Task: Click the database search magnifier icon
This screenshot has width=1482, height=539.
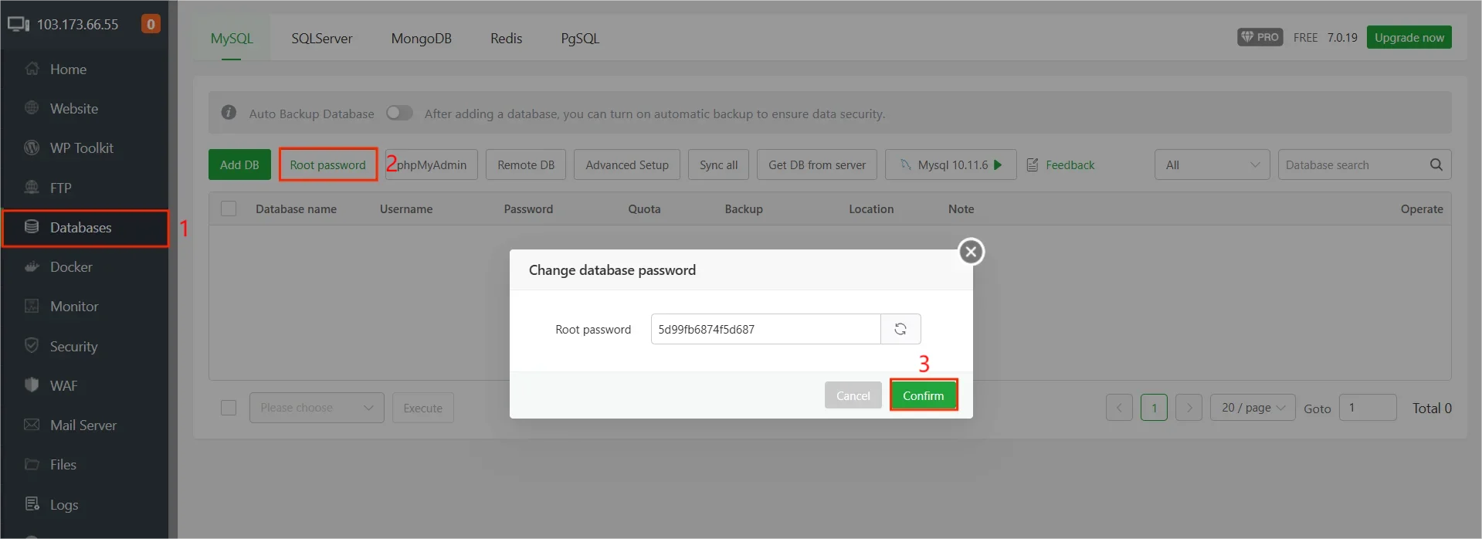Action: click(1436, 164)
